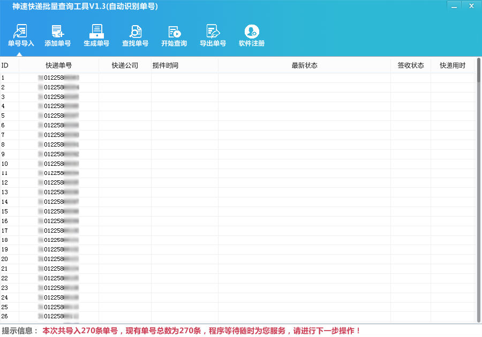
Task: Select row 10 tracking number entry
Action: point(58,164)
